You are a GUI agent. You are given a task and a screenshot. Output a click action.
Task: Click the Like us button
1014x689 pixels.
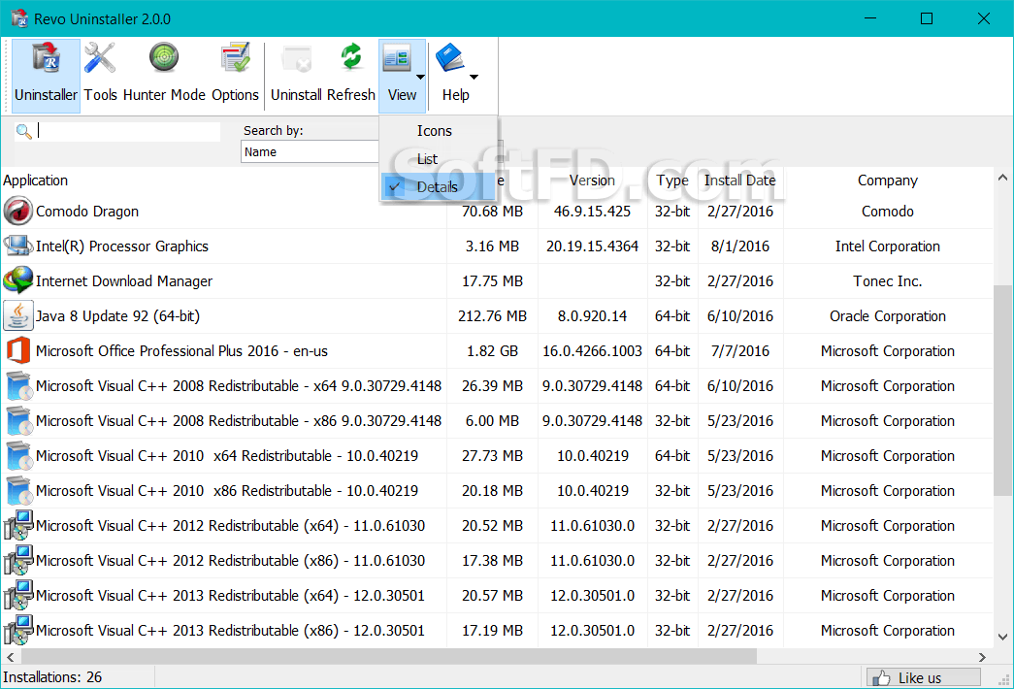pyautogui.click(x=924, y=677)
